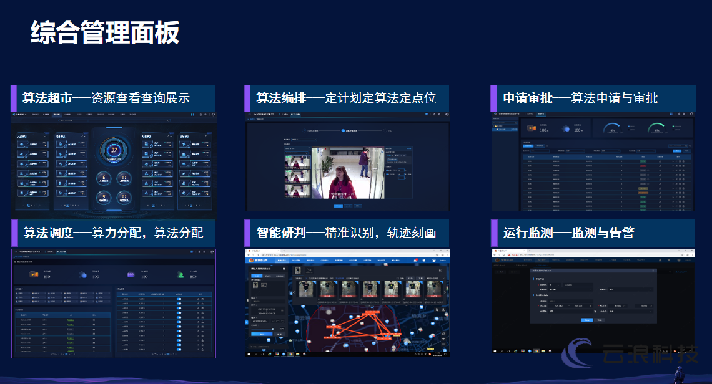Click blue query button in 申请审批 filters
The height and width of the screenshot is (384, 712).
pyautogui.click(x=677, y=151)
